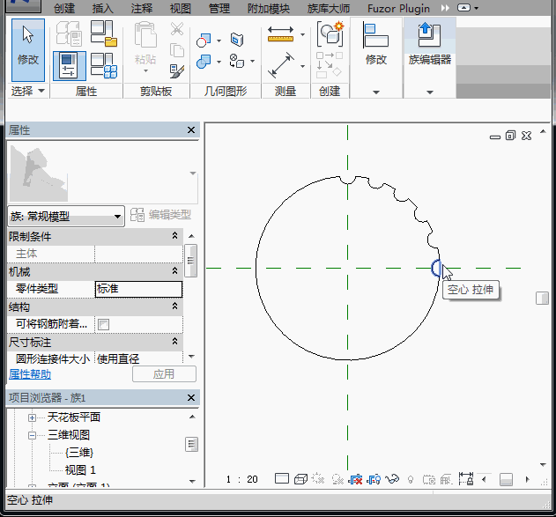
Task: Click the Create Similar icon in ribbon
Action: (330, 35)
